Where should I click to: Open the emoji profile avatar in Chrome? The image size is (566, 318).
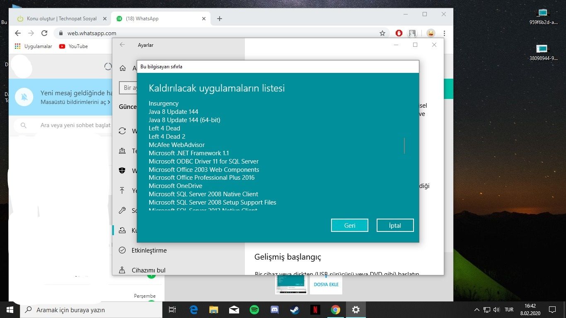431,33
